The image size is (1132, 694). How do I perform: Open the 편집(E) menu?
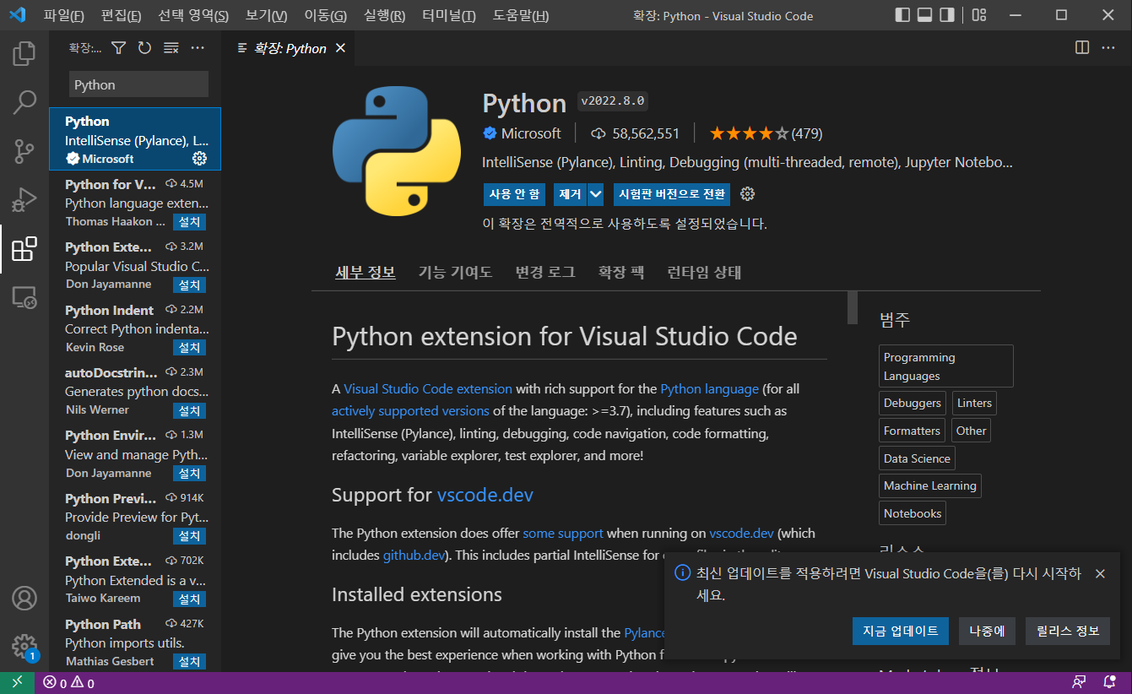click(x=121, y=16)
